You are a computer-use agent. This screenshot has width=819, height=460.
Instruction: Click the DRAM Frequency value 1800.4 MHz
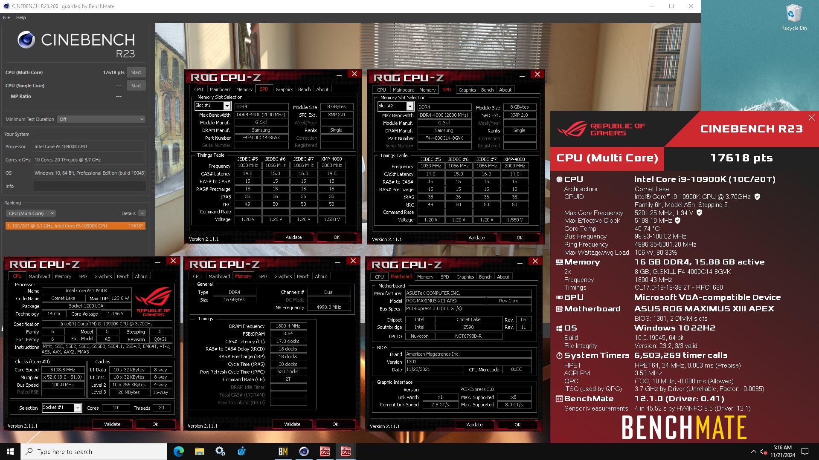[x=288, y=326]
